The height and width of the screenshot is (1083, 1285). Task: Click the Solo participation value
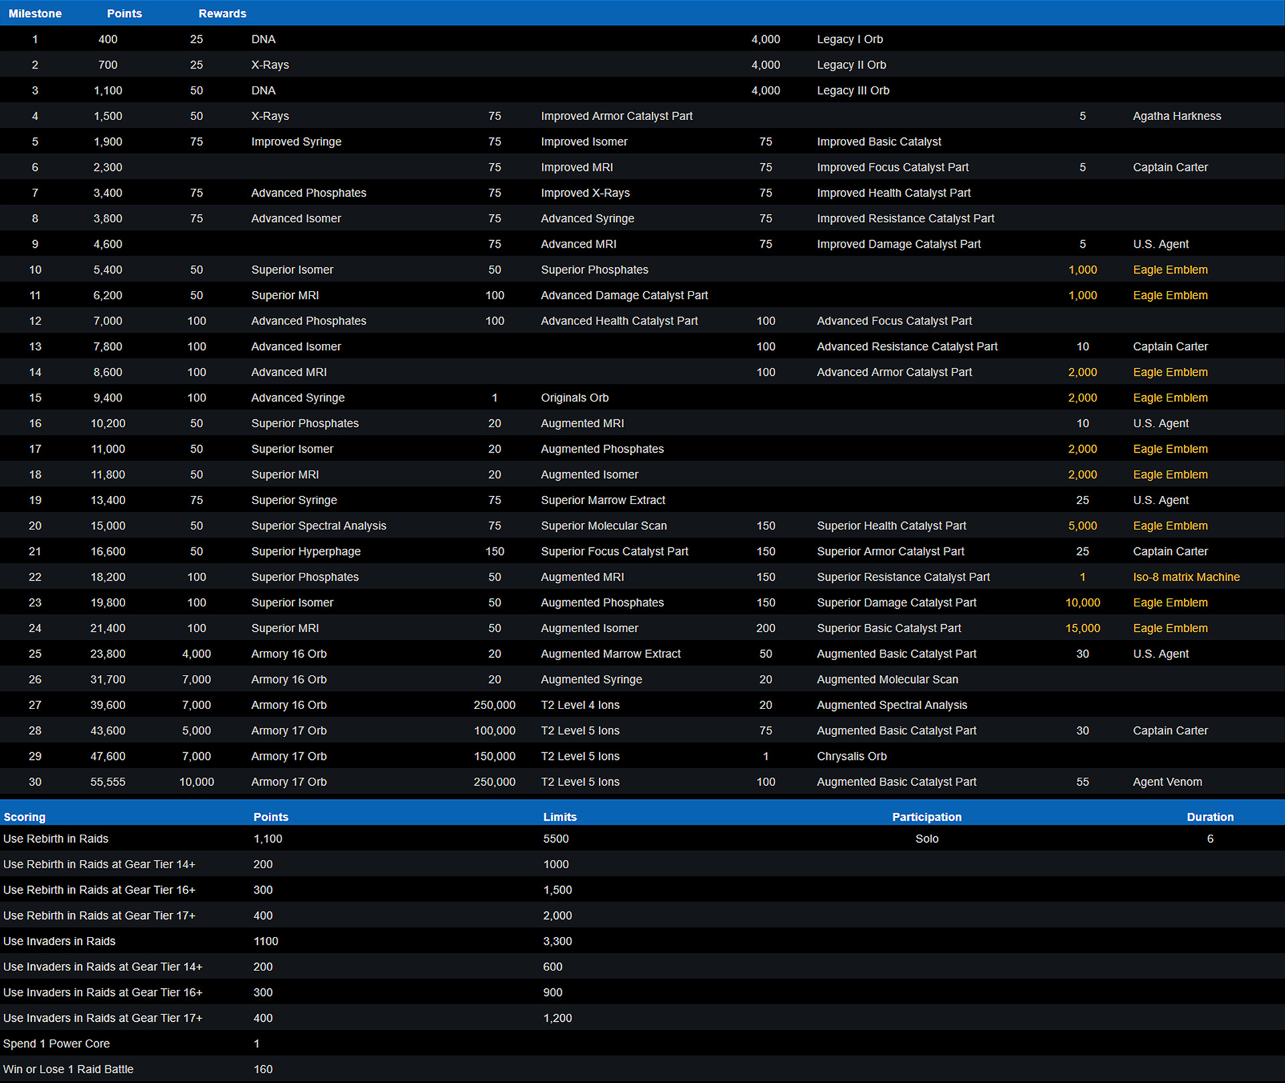pos(926,839)
